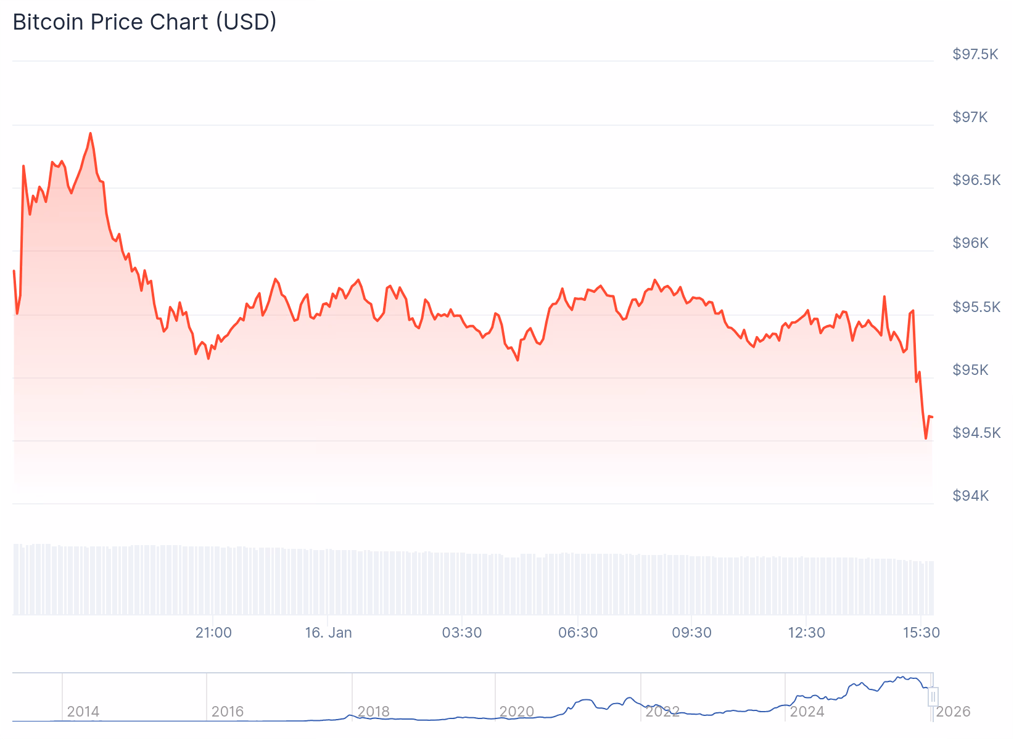The height and width of the screenshot is (740, 1014).
Task: Select the 16. Jan date axis label
Action: point(328,633)
